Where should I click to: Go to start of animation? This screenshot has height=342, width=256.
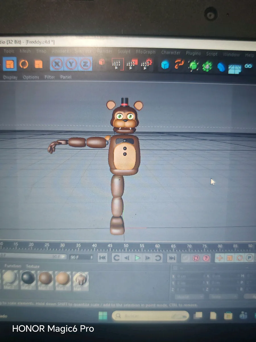103,258
